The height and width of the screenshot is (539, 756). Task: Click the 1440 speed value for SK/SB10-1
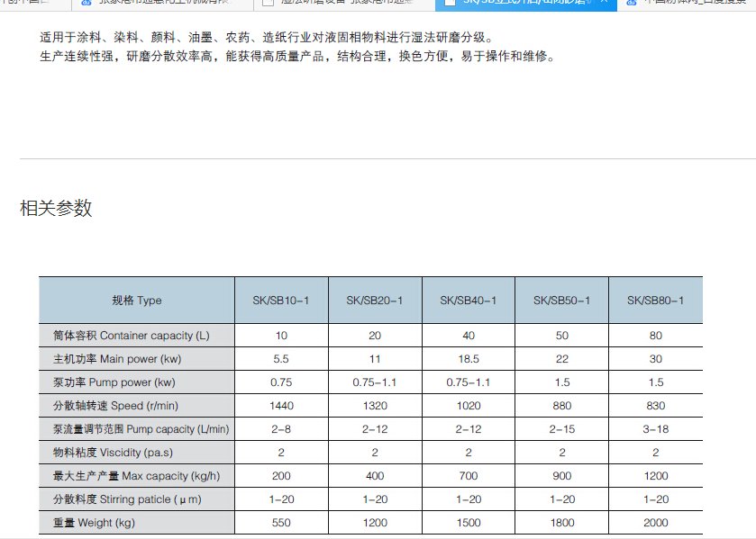coord(281,406)
